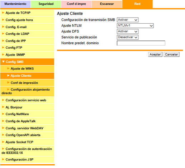Click the arrow icon next to Aj. Bonjour
This screenshot has width=185, height=168.
[3, 107]
